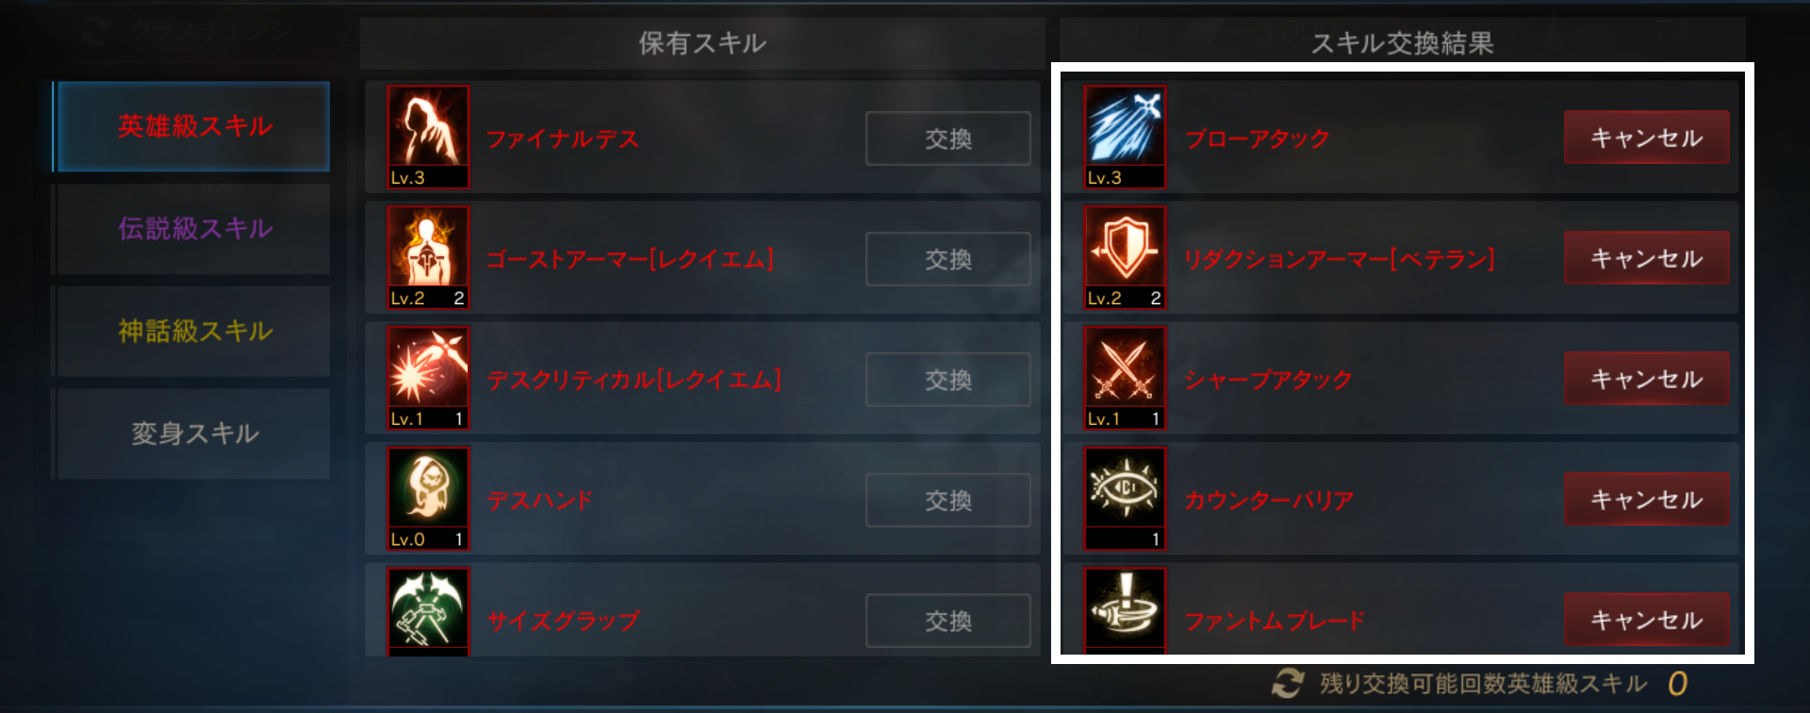Viewport: 1810px width, 713px height.
Task: Cancel the カウンターバリア exchange
Action: pos(1647,499)
